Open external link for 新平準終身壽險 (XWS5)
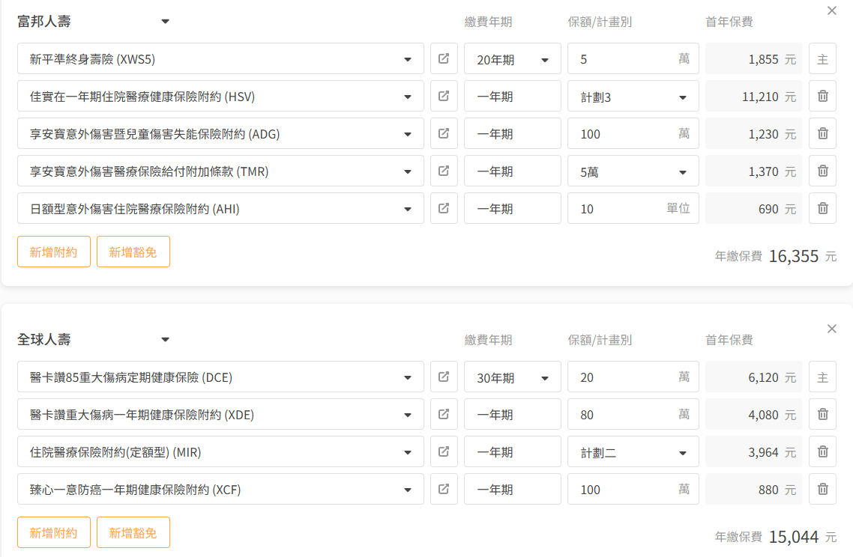Screen dimensions: 853x557 coord(444,58)
